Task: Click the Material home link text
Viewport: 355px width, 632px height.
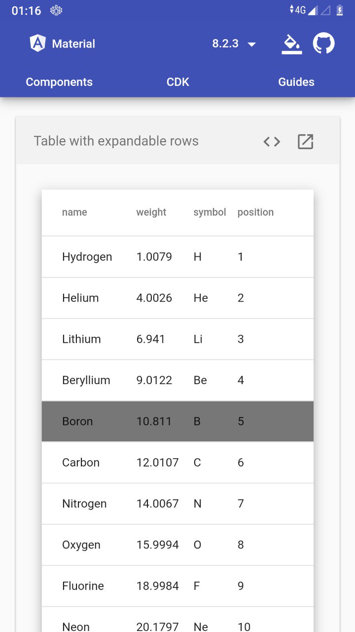Action: (x=73, y=44)
